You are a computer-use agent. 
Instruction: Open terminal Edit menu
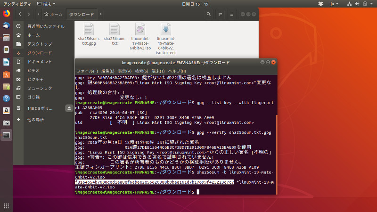tap(108, 71)
